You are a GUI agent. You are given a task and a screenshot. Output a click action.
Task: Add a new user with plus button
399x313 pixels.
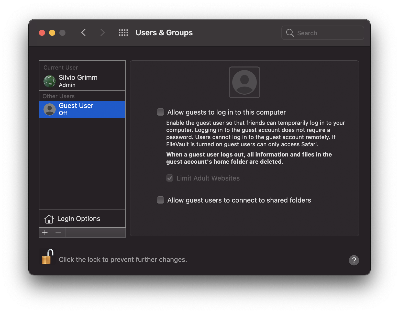coord(45,232)
